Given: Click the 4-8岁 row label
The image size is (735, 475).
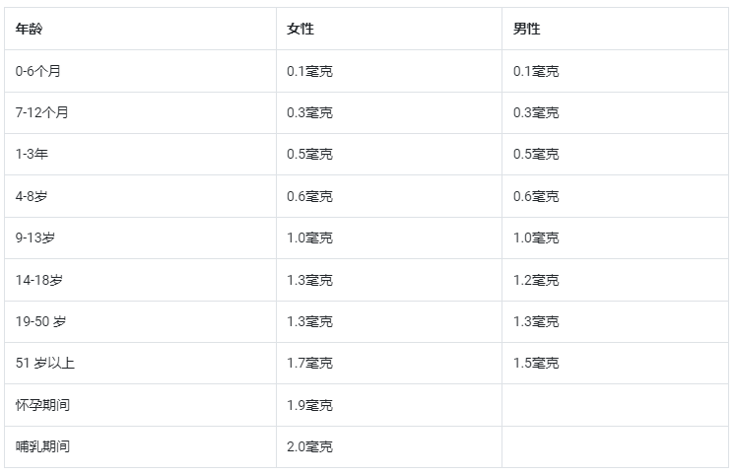Looking at the screenshot, I should (x=32, y=196).
